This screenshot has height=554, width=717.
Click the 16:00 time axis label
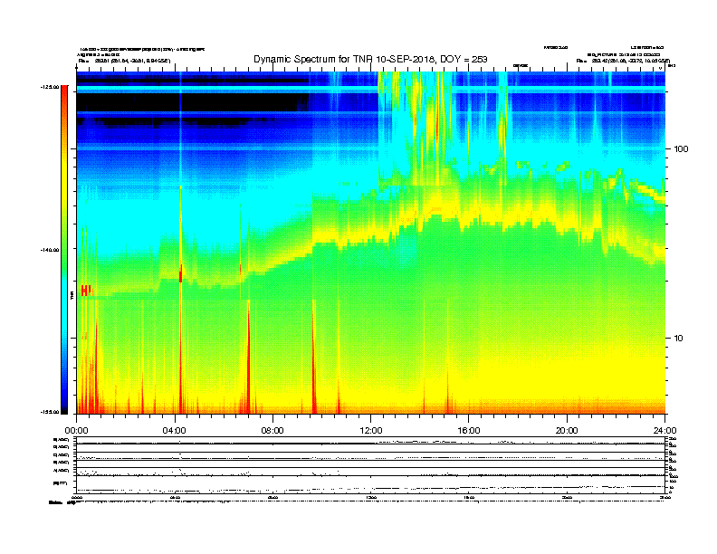pyautogui.click(x=469, y=431)
